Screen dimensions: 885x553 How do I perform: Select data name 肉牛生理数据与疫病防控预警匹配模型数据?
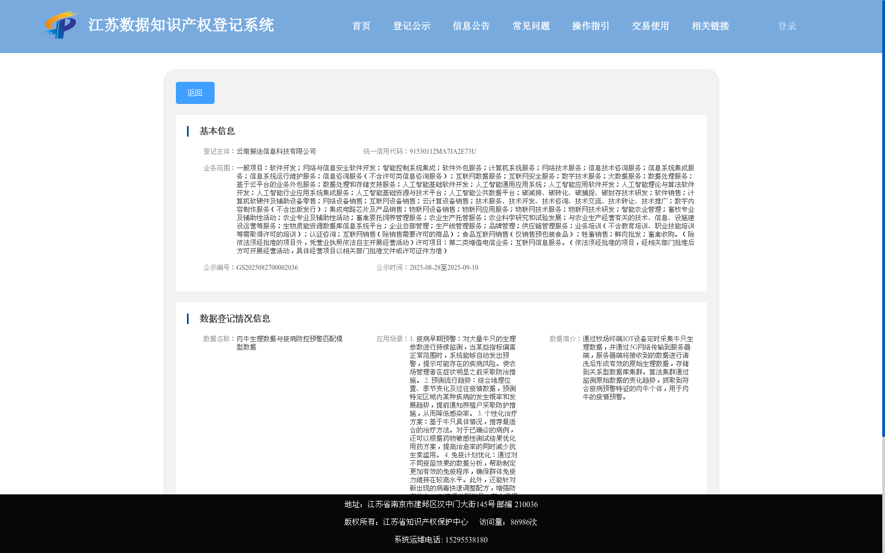pyautogui.click(x=290, y=343)
